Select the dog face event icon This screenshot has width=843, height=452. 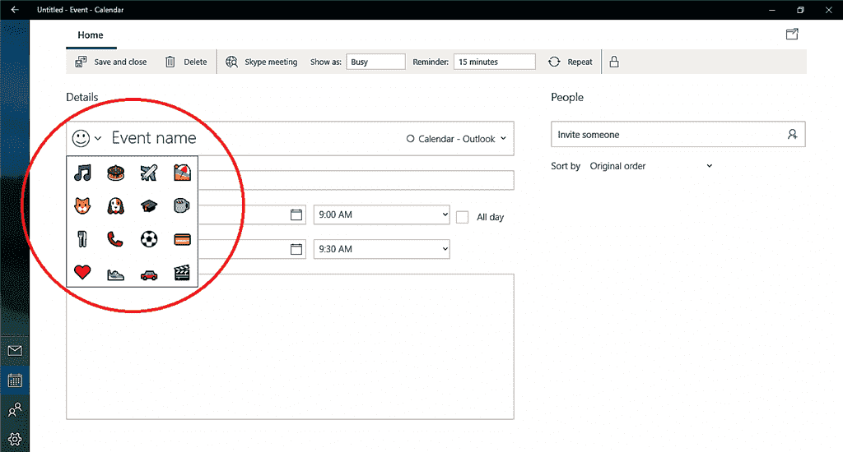115,205
